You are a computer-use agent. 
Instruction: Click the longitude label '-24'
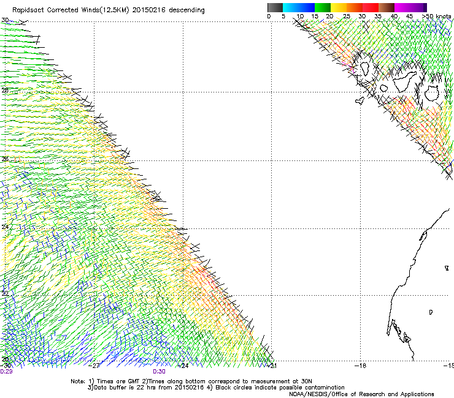point(183,366)
